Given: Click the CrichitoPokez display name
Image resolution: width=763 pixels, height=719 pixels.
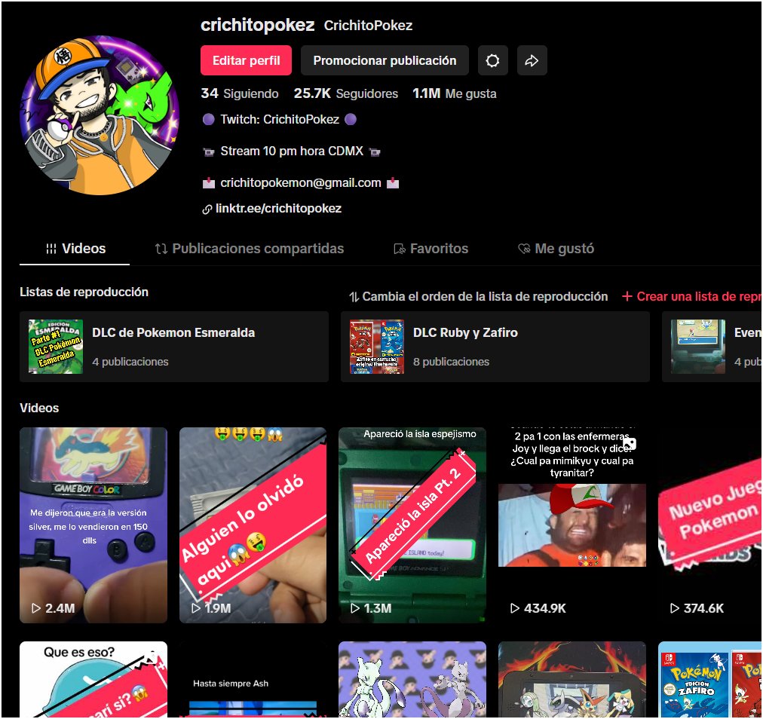Looking at the screenshot, I should [x=369, y=26].
